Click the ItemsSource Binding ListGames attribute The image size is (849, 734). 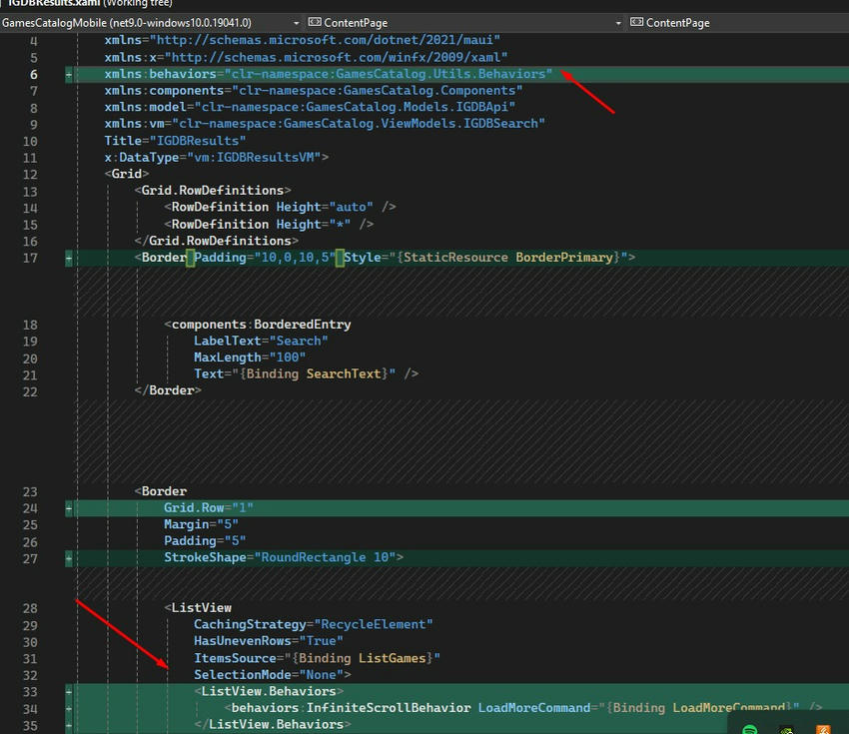(x=318, y=658)
